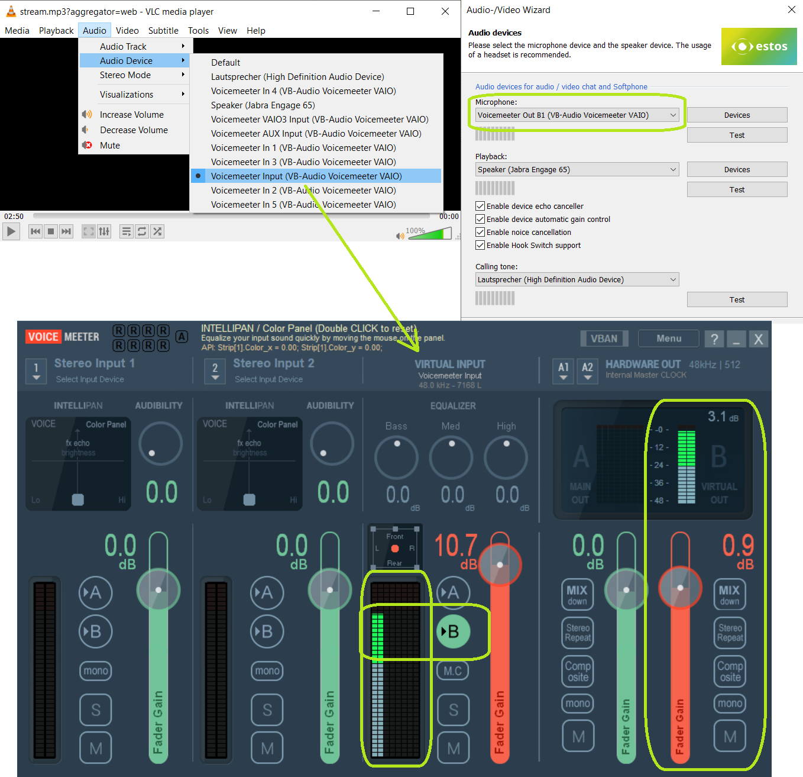Click the Voicemeeter help question mark
Viewport: 803px width, 777px height.
coord(714,339)
